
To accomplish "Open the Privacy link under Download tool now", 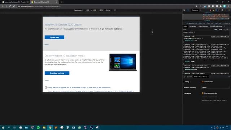I will (47, 81).
